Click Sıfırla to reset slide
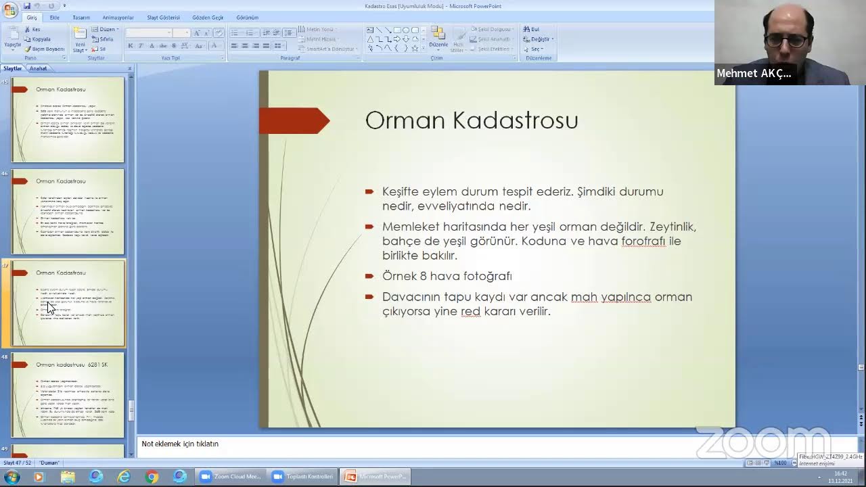 point(103,39)
